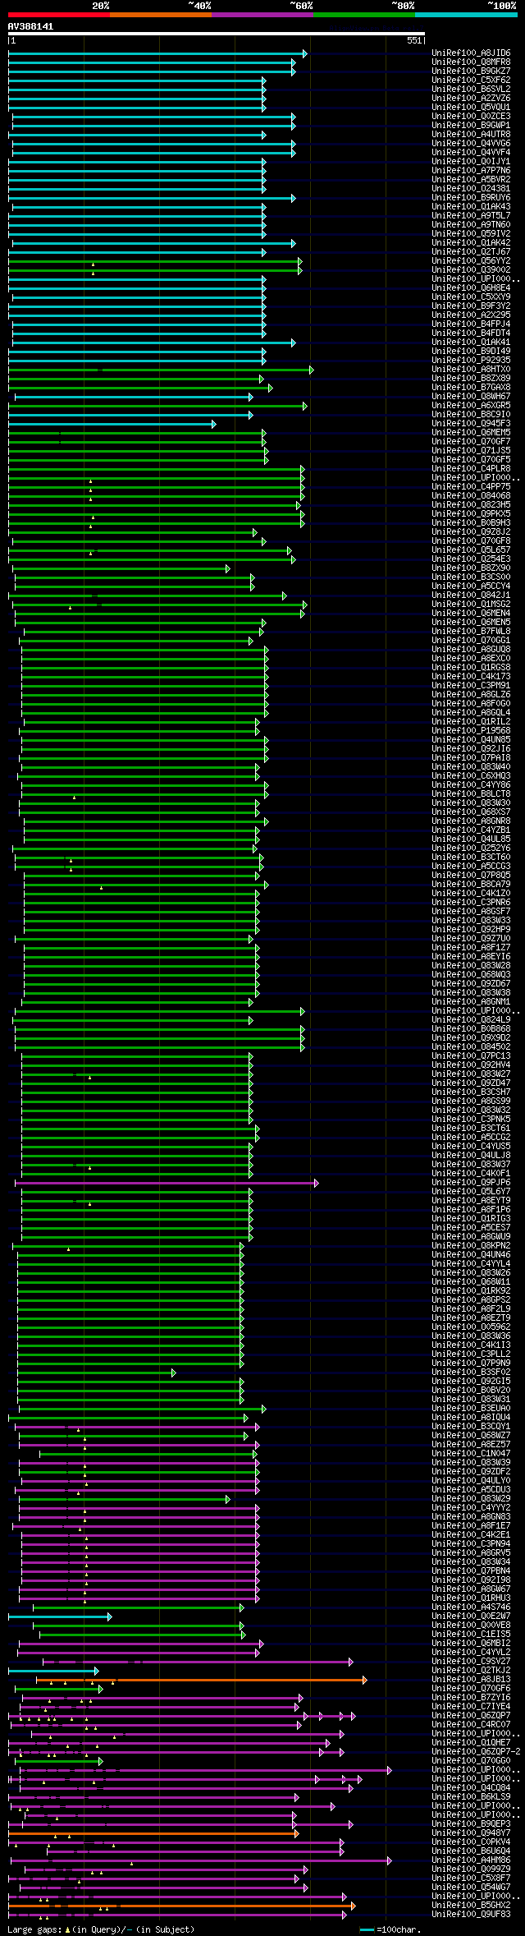The image size is (525, 1936).
Task: Select label UniRef100_Q8KPN2
Action: 471,1246
